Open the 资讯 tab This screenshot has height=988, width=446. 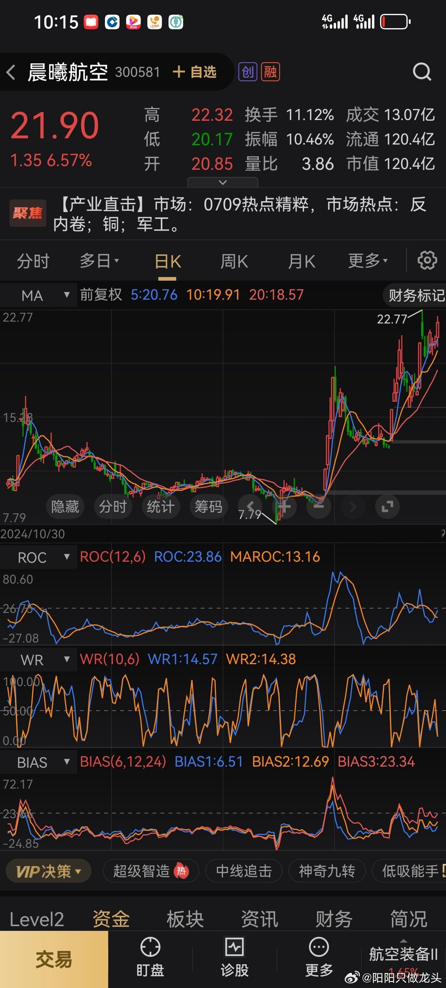260,919
